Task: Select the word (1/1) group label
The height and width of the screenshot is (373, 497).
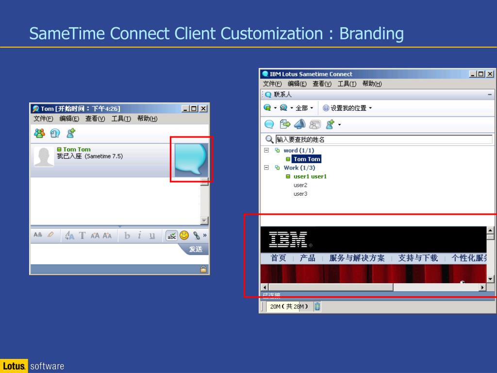Action: click(x=299, y=151)
